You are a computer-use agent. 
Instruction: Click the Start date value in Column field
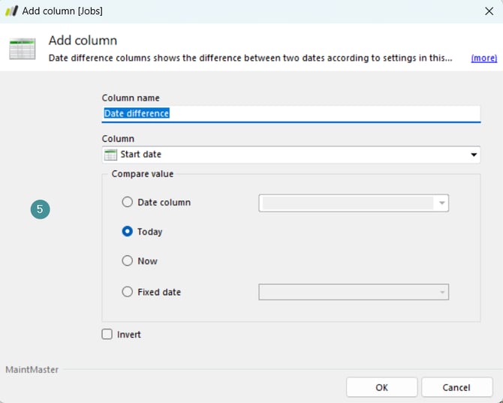point(141,155)
